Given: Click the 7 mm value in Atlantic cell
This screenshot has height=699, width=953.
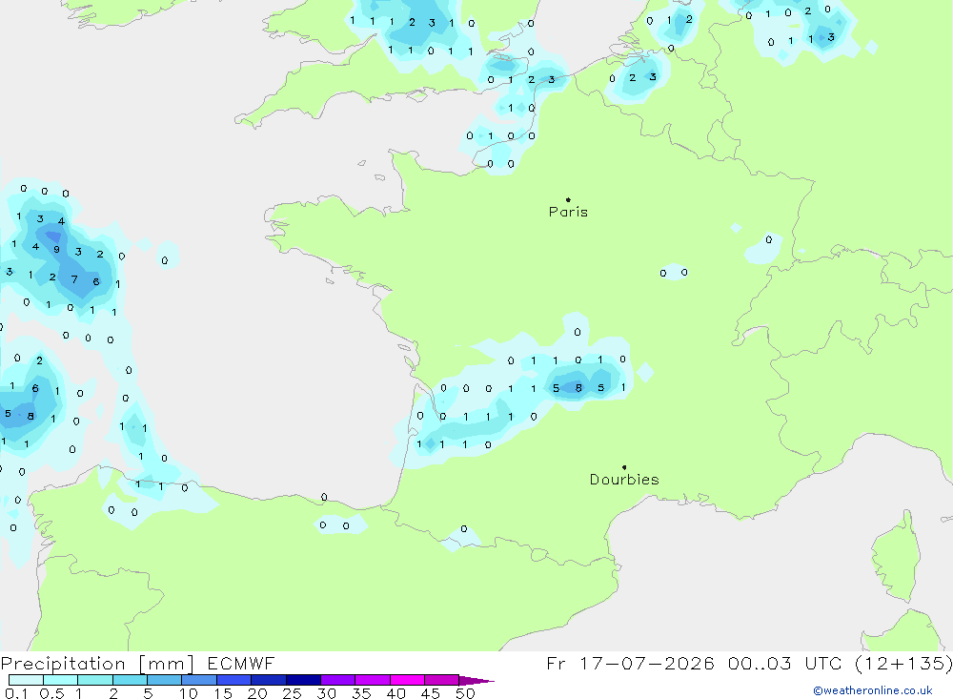Looking at the screenshot, I should pyautogui.click(x=74, y=279).
